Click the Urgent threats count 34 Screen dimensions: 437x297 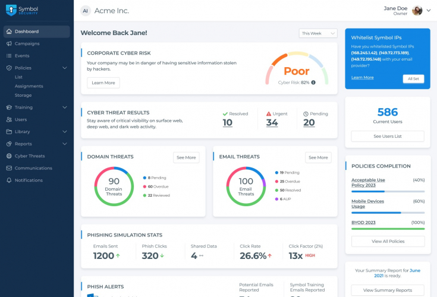pyautogui.click(x=272, y=122)
